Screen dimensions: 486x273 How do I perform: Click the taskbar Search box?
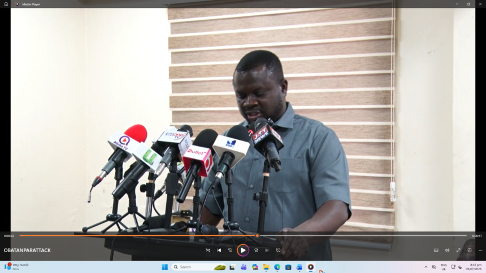(199, 267)
